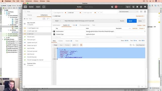Click the Params button

coord(122,21)
